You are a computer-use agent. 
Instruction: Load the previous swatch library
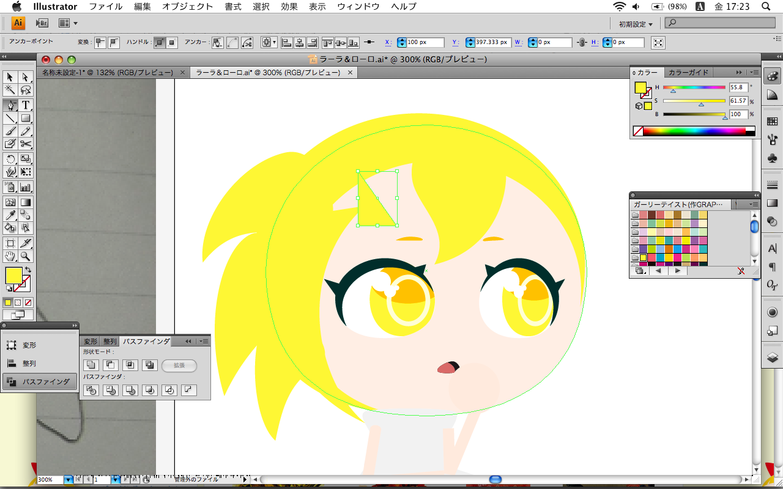coord(658,271)
